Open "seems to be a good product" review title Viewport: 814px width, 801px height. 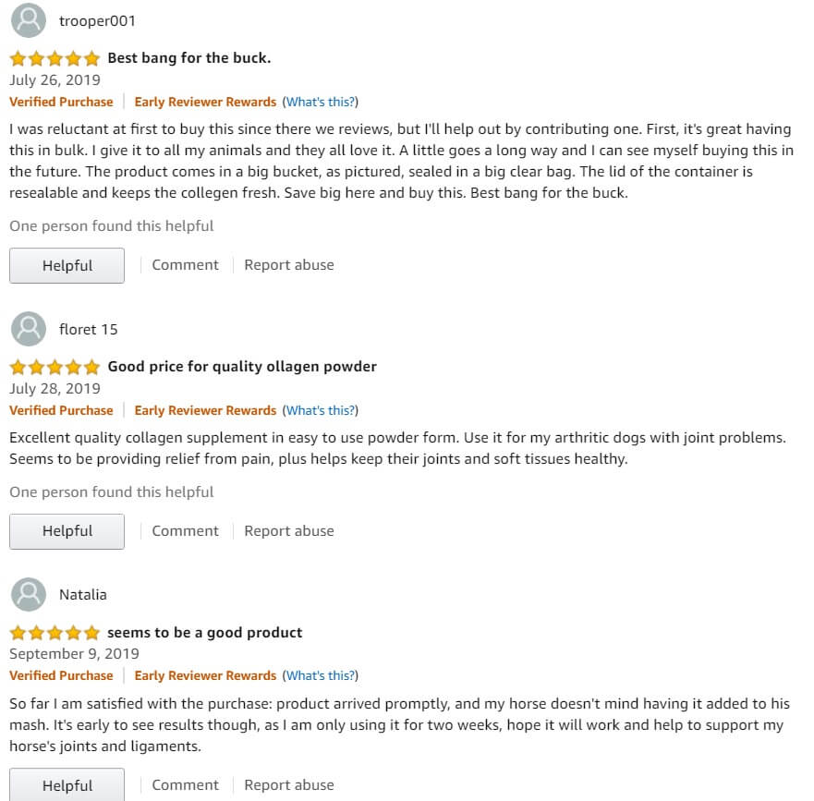(x=204, y=633)
